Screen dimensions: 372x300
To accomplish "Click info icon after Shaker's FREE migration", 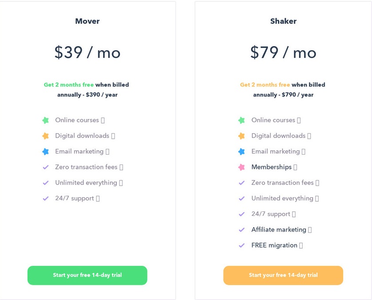I will (301, 245).
